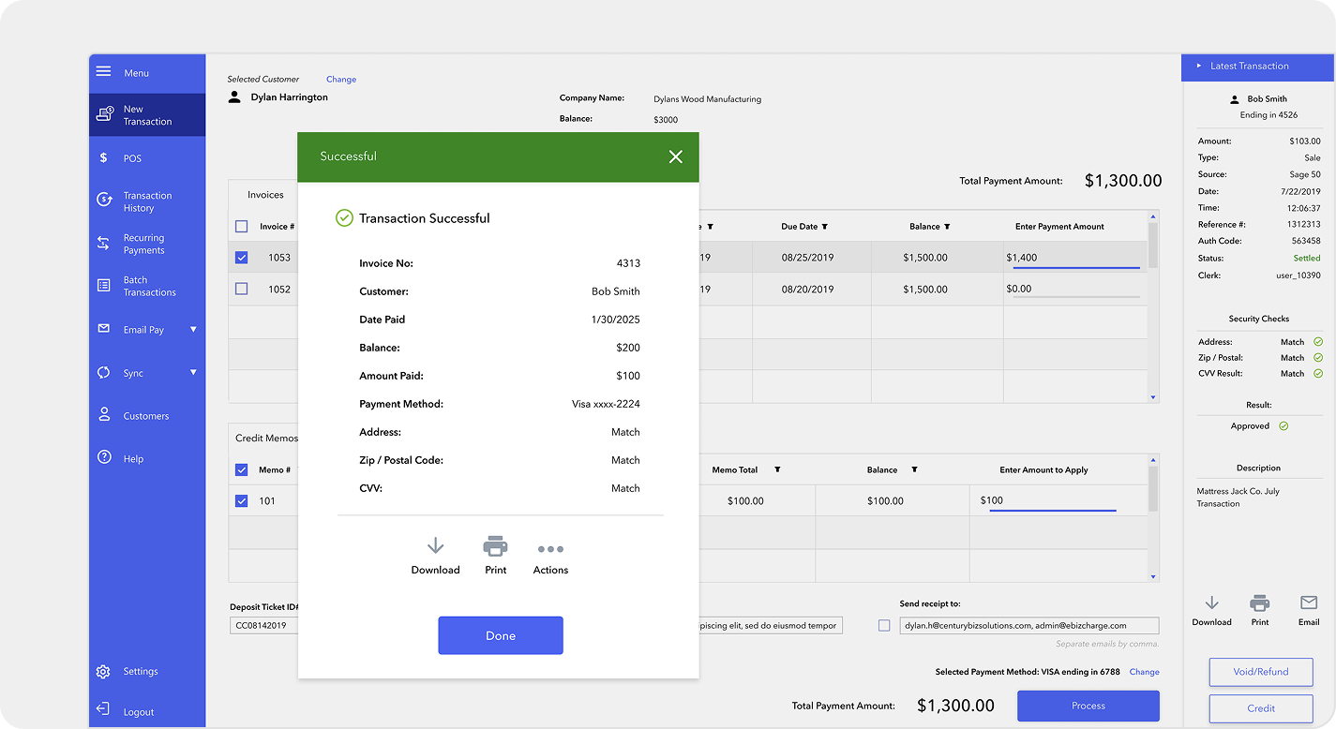Sort invoices by Balance column arrow
This screenshot has width=1336, height=729.
947,227
